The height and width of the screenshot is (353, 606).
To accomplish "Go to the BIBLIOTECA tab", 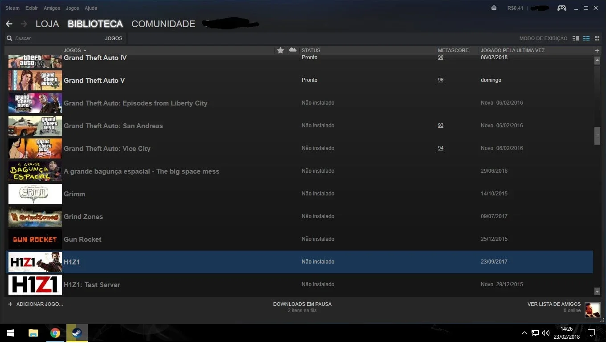I will click(x=95, y=24).
